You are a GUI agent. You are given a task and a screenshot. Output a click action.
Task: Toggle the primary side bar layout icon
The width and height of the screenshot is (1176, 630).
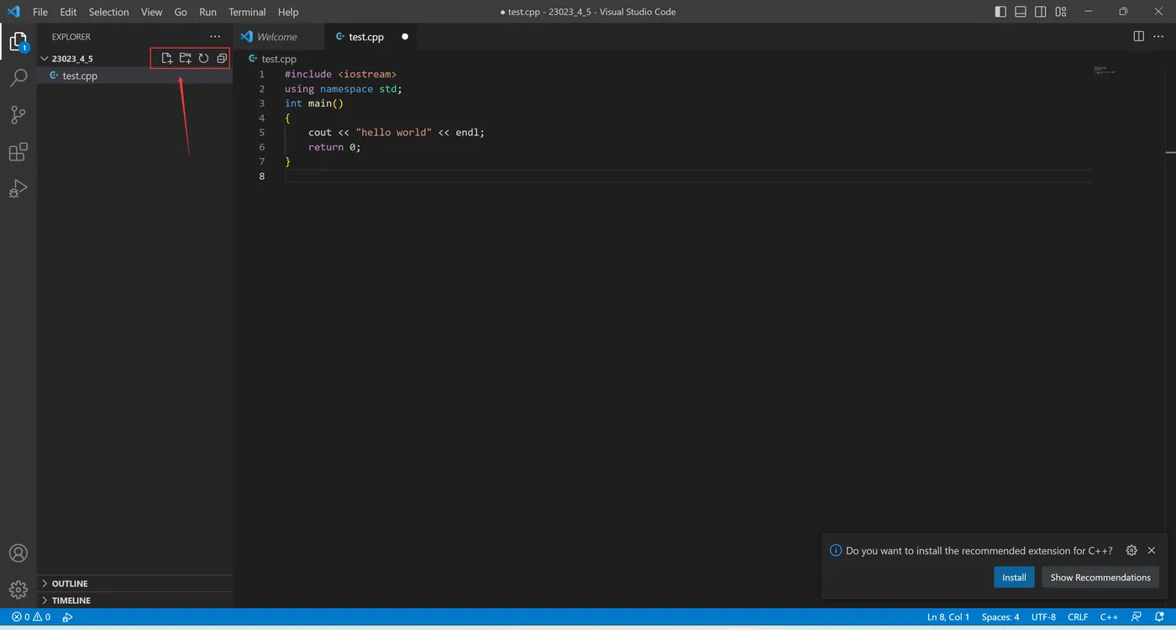(x=1000, y=12)
